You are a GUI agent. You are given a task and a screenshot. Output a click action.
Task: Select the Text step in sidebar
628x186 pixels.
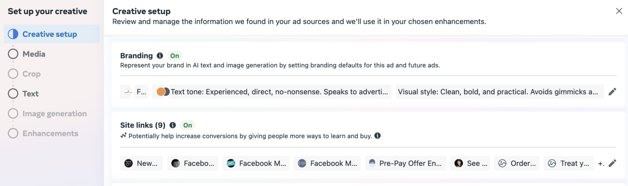(30, 94)
